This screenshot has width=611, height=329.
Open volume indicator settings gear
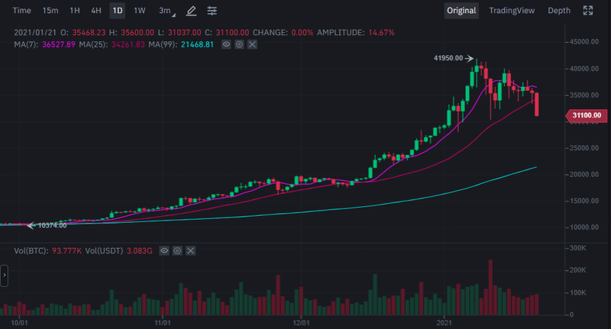[x=177, y=250]
